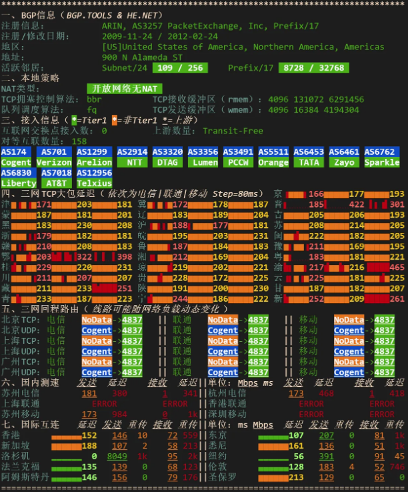Select the date '2009-11-24 / 2012-02-24'
The image size is (408, 492).
click(160, 37)
